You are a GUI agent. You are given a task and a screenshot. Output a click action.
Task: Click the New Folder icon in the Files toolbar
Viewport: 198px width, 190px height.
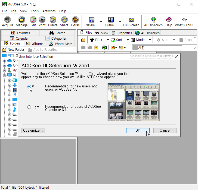click(x=83, y=40)
